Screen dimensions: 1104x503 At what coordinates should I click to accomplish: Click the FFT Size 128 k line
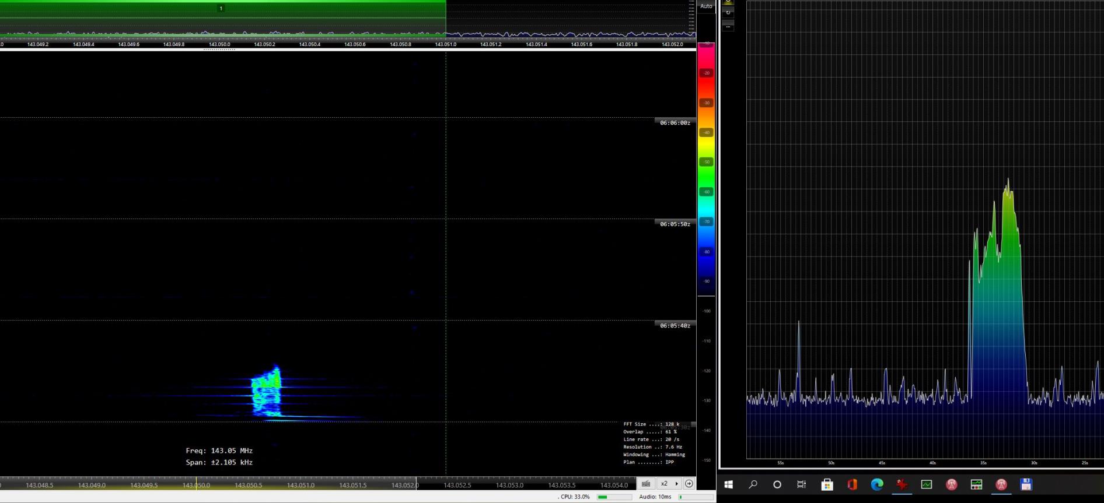[651, 424]
